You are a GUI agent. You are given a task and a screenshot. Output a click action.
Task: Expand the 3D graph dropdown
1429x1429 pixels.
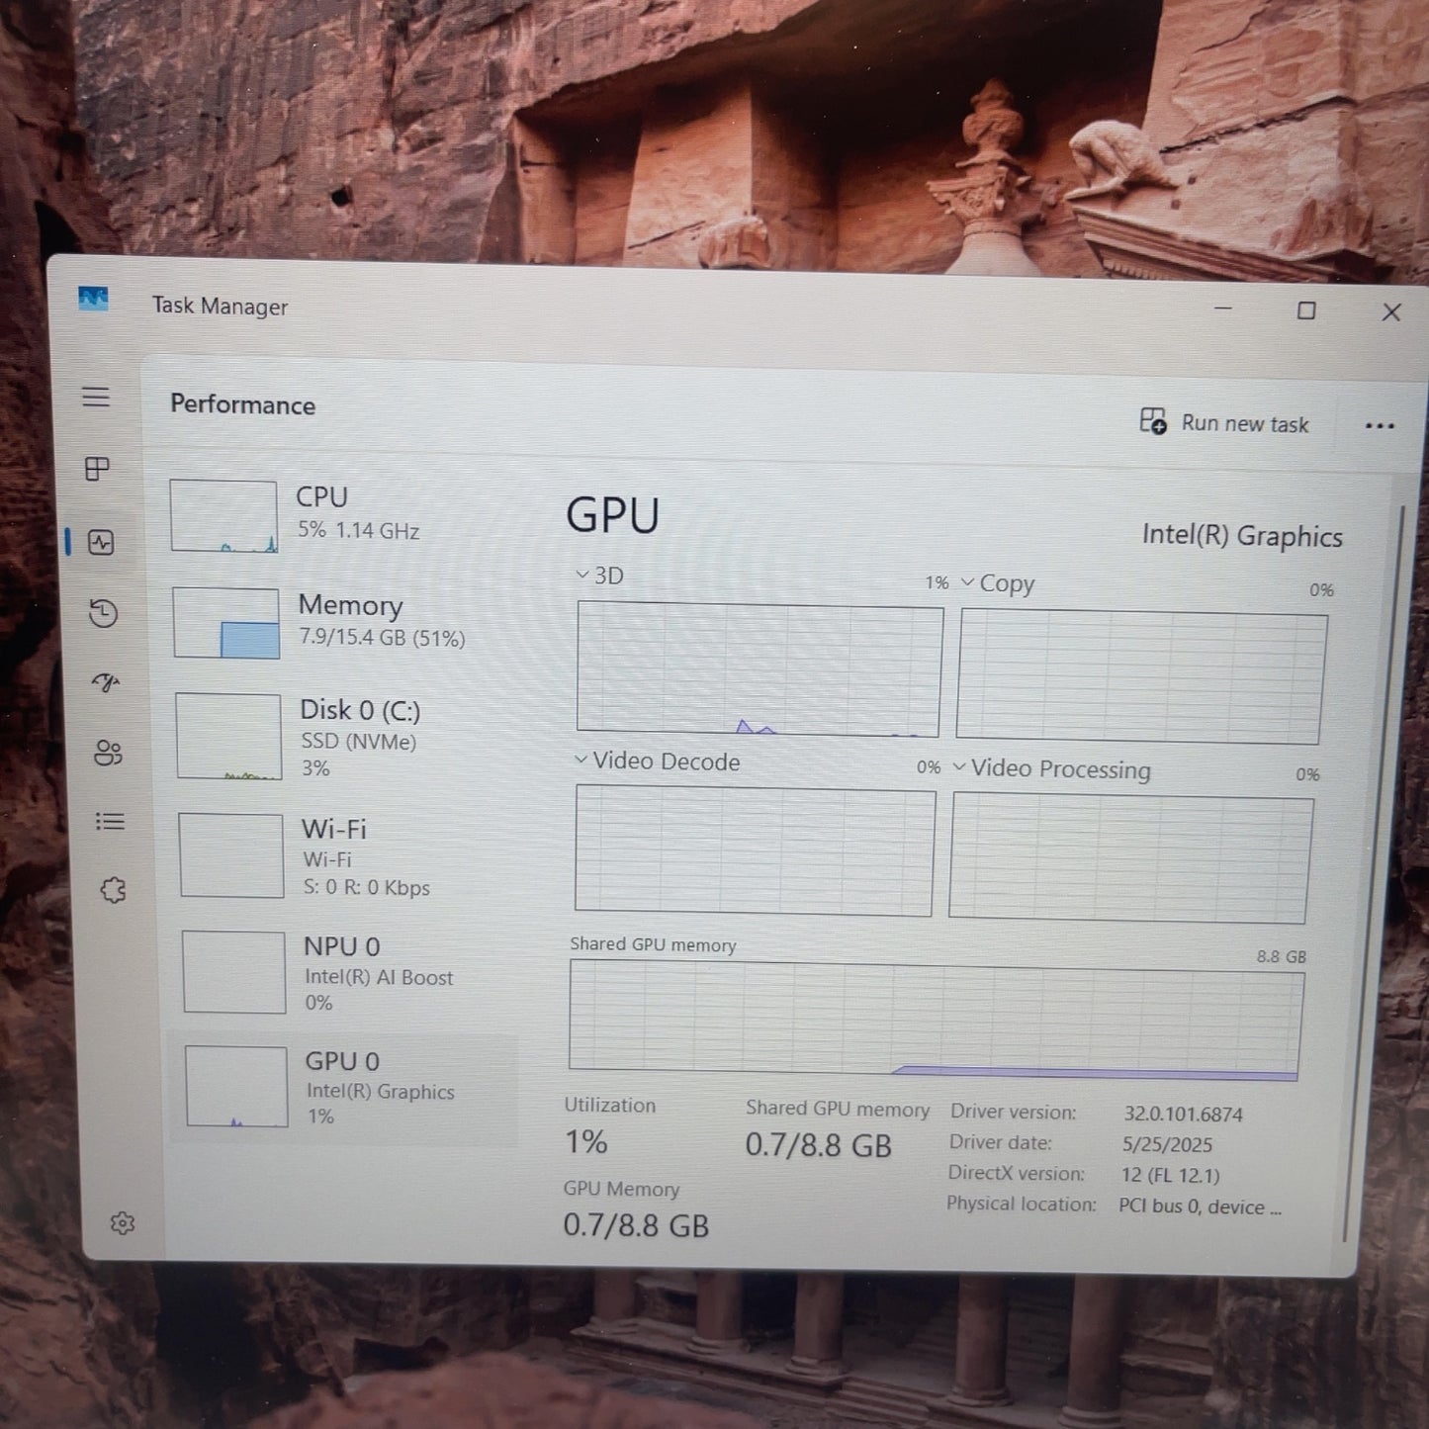tap(581, 576)
